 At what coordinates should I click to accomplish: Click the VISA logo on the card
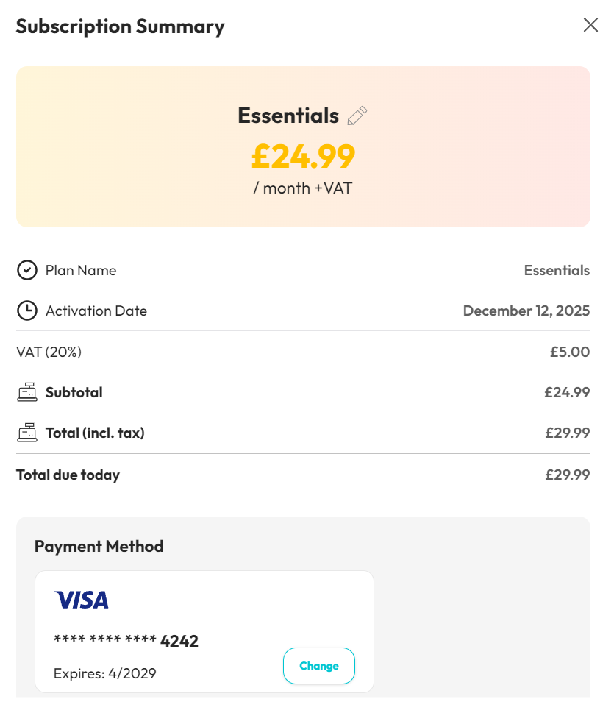[81, 600]
